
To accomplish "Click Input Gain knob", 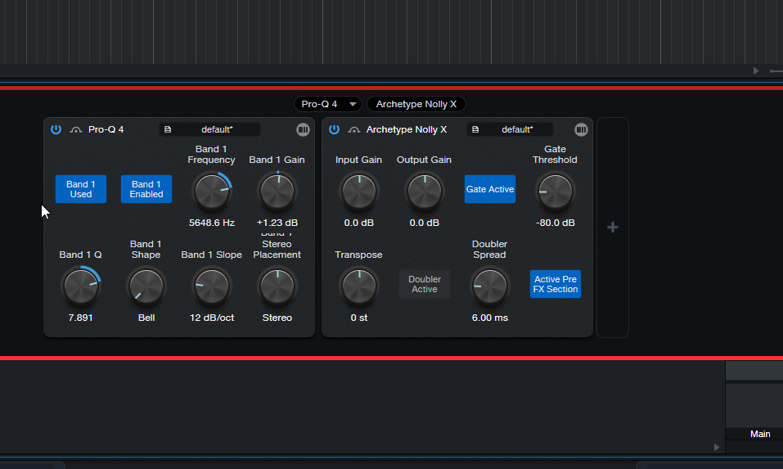I will (x=358, y=192).
